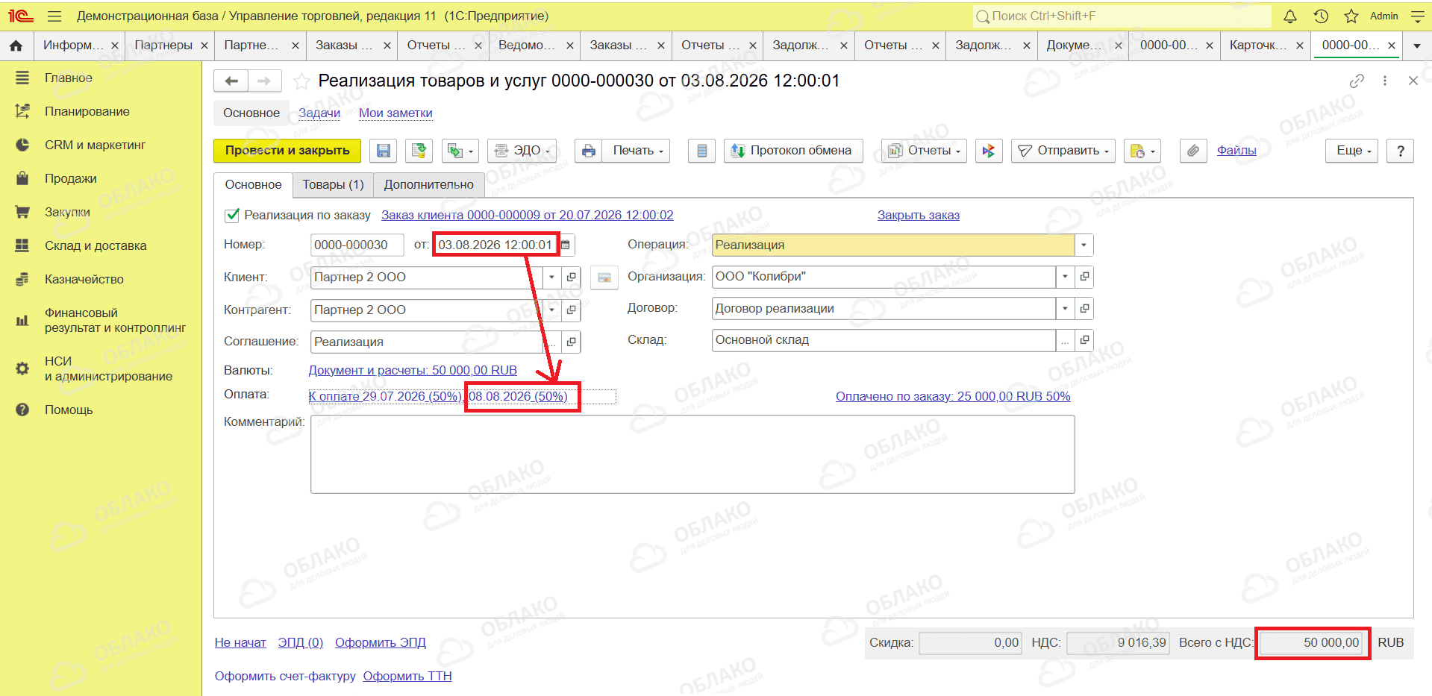Focus the search field Поиск Ctrl+Shift+F
Viewport: 1432px width, 696px height.
click(x=1122, y=16)
